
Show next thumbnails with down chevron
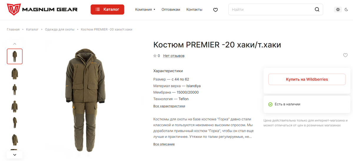coord(15,155)
